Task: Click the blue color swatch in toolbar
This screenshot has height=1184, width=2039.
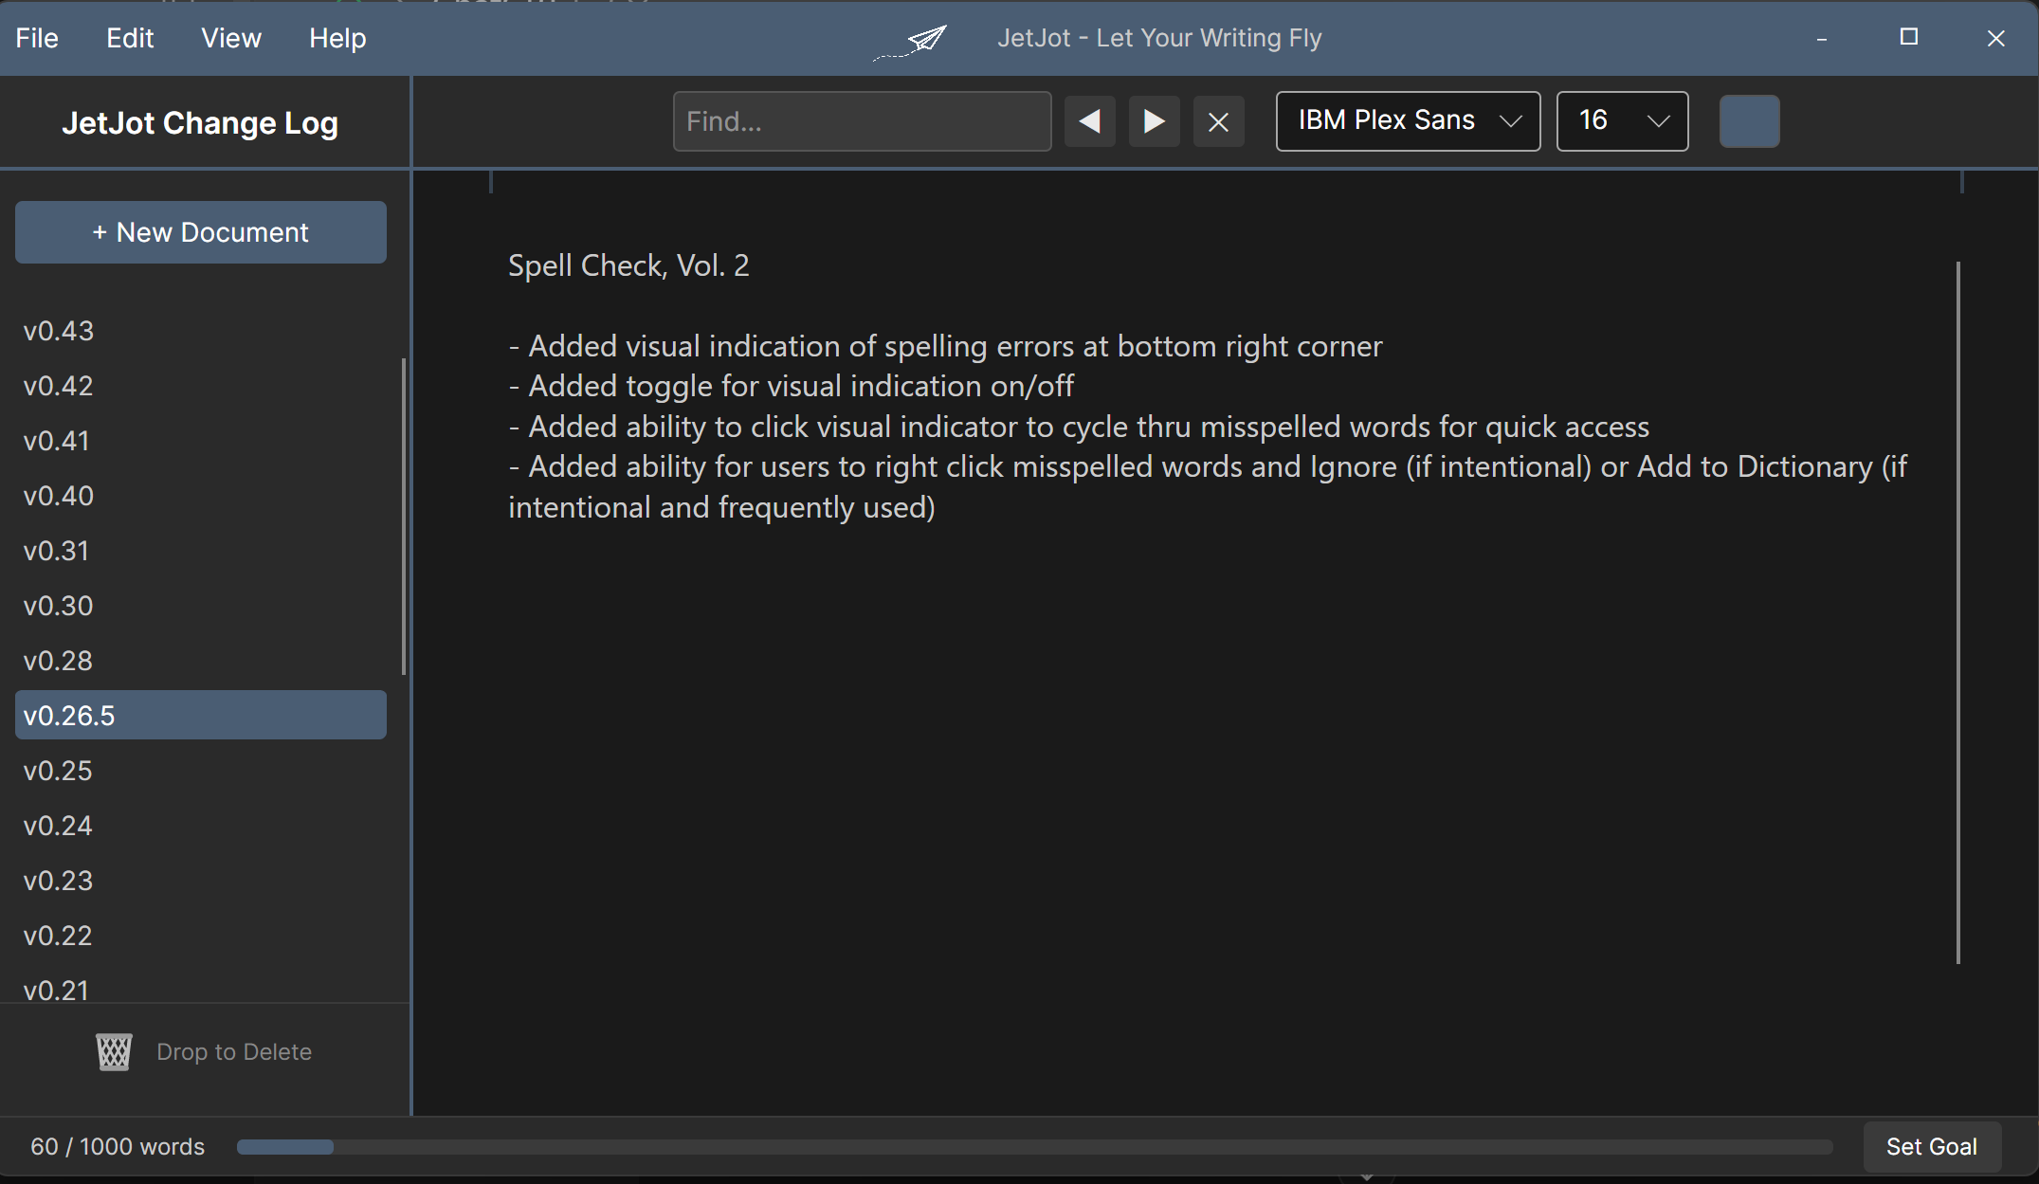Action: (x=1749, y=121)
